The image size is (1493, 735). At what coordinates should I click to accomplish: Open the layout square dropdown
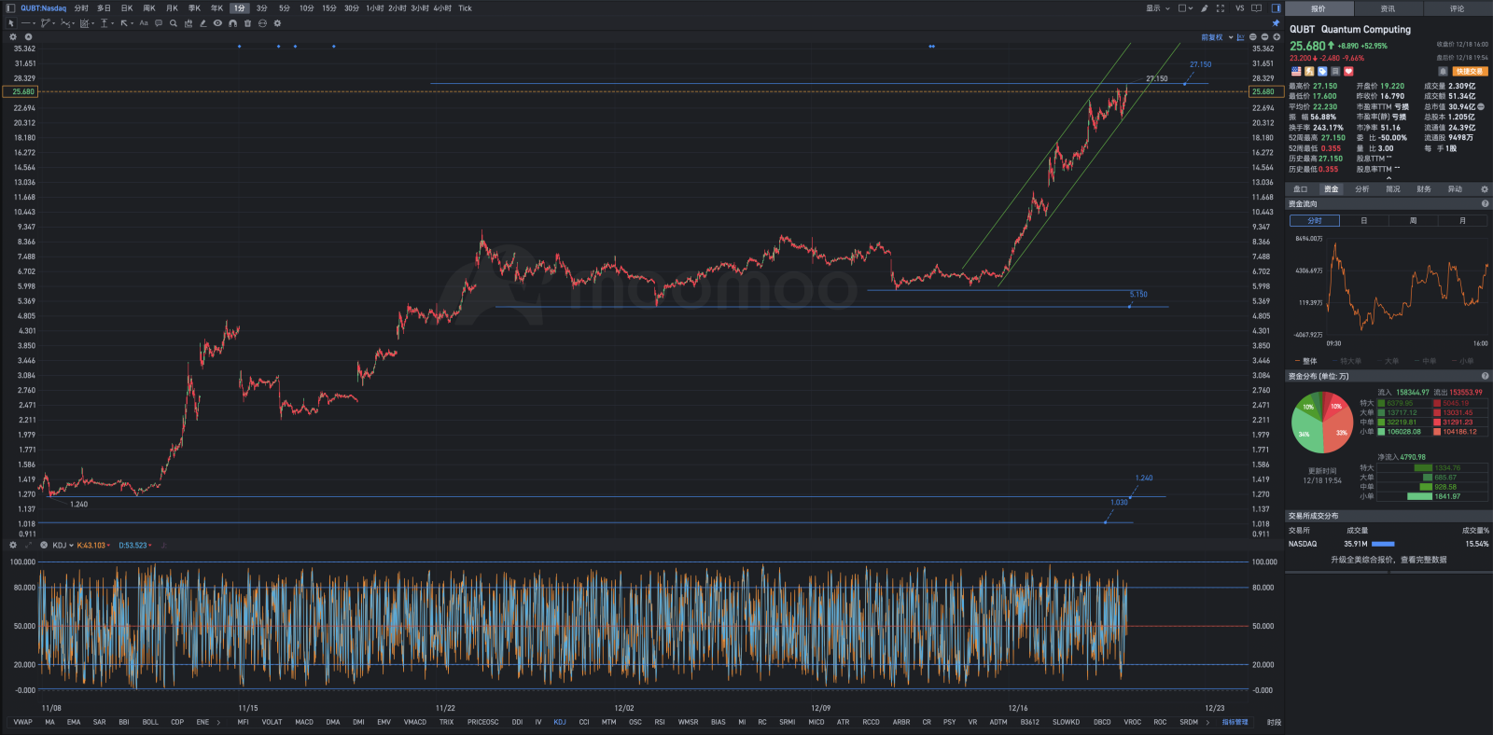point(1185,8)
